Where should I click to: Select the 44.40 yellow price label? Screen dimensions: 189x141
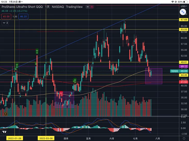(x=184, y=75)
